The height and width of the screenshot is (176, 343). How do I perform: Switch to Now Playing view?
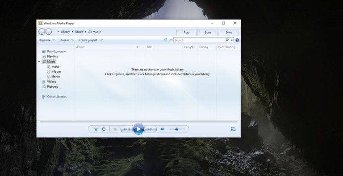(x=233, y=129)
